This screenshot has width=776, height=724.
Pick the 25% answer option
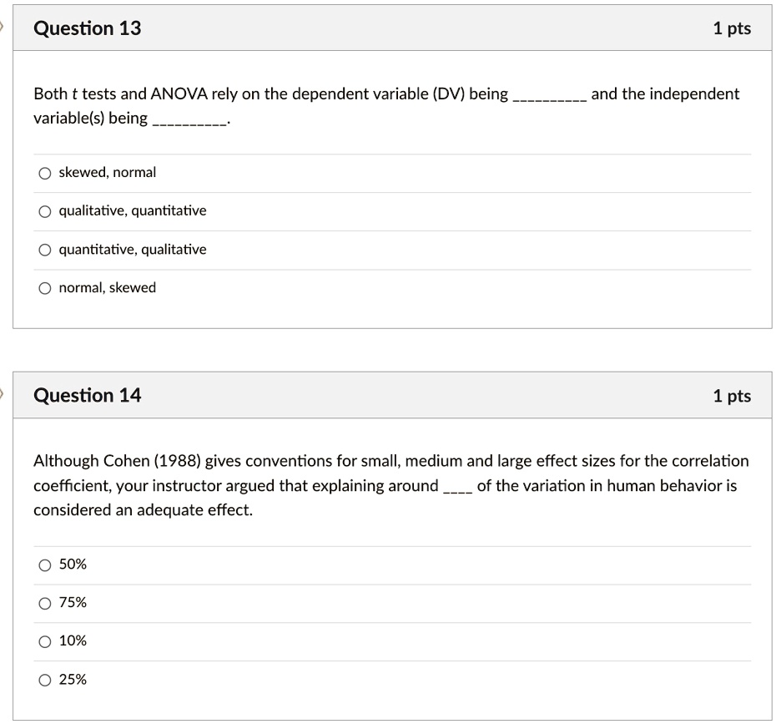pyautogui.click(x=45, y=681)
